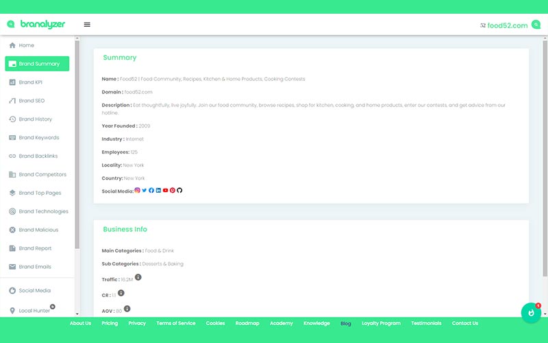
Task: Select Brand Summary in sidebar
Action: point(37,64)
